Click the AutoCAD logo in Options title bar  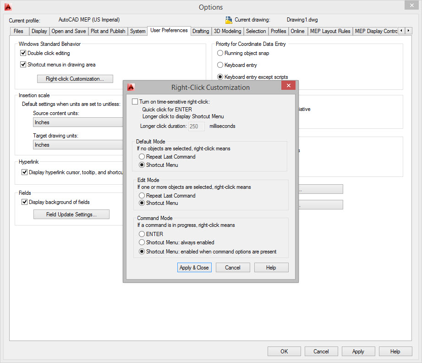pos(8,7)
